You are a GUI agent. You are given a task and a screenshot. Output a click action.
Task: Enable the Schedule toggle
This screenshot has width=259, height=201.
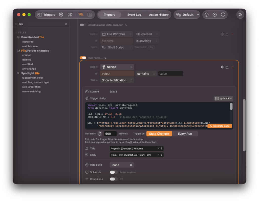pyautogui.click(x=114, y=172)
